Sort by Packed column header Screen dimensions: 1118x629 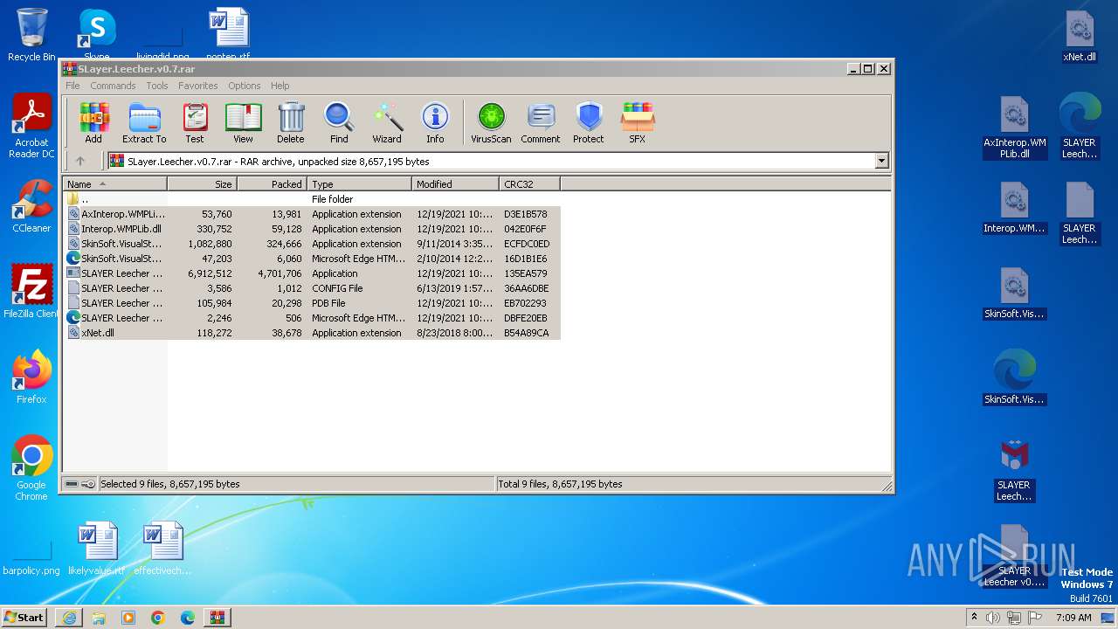pyautogui.click(x=272, y=184)
